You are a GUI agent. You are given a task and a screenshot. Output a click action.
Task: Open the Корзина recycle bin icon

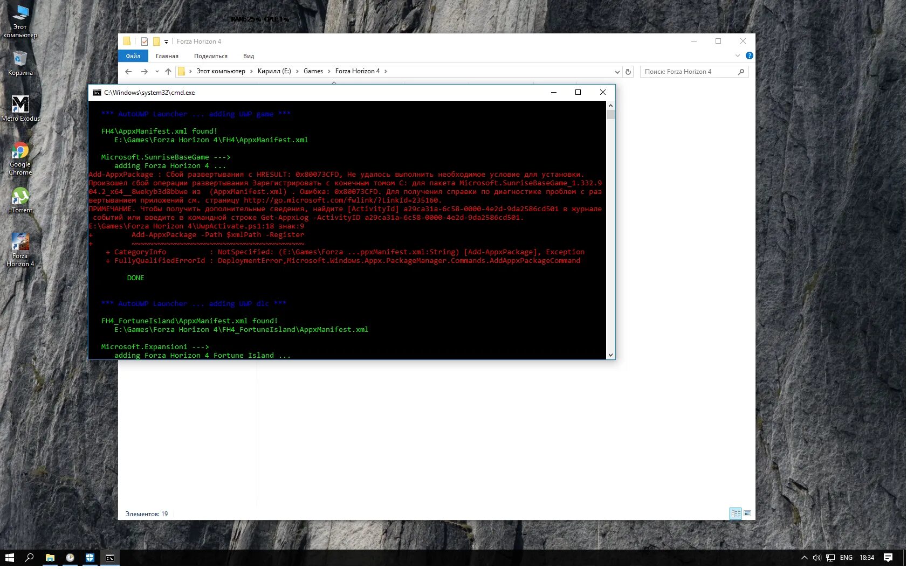(x=20, y=63)
